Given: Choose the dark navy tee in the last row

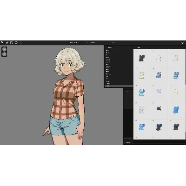Looking at the screenshot, I should 159,127.
